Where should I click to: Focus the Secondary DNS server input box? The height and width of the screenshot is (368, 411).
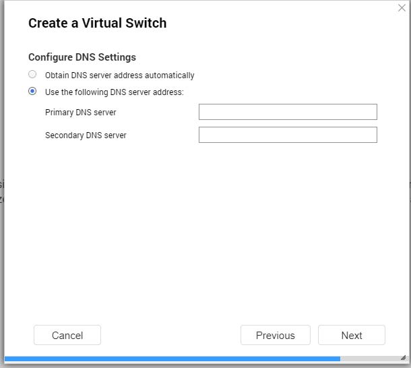[288, 135]
